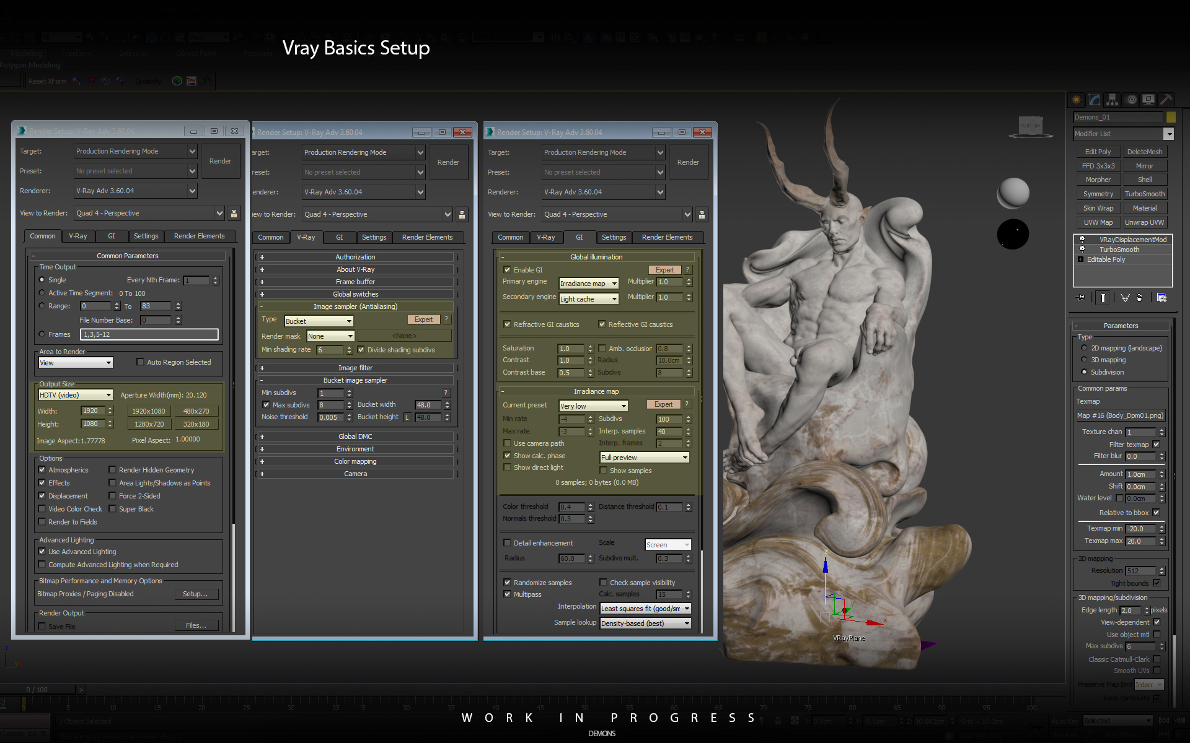The image size is (1190, 743).
Task: Click green circular icon next to Quadrify
Action: tap(177, 81)
